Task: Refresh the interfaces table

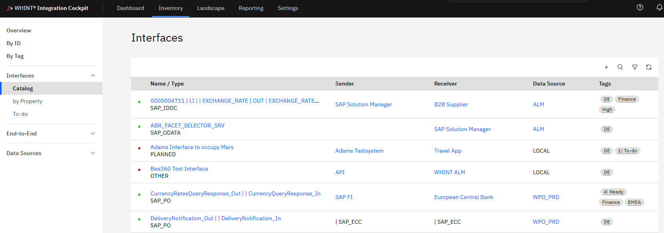Action: (649, 67)
